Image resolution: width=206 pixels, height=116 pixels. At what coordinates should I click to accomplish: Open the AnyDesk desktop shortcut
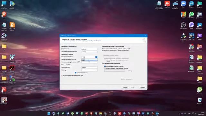click(167, 4)
